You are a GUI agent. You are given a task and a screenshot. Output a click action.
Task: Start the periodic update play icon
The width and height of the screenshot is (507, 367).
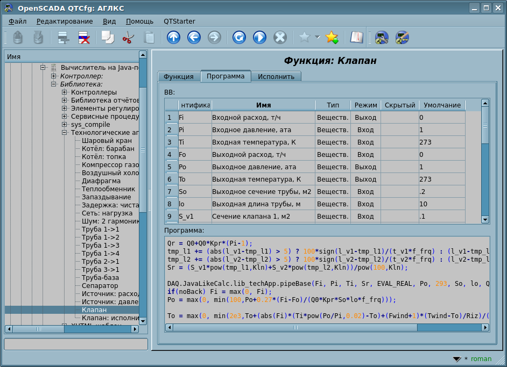coord(259,38)
